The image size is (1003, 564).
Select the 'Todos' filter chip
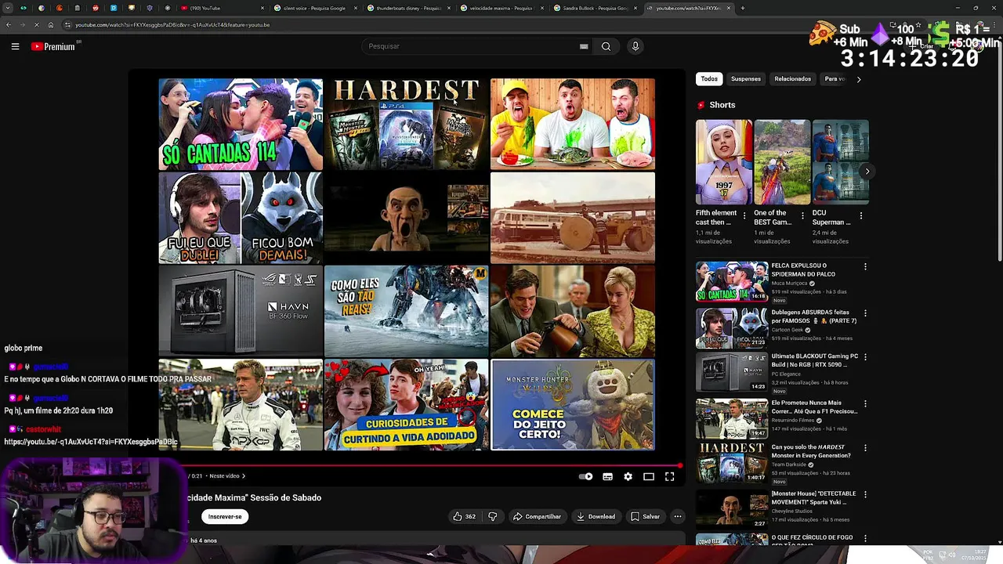click(709, 79)
